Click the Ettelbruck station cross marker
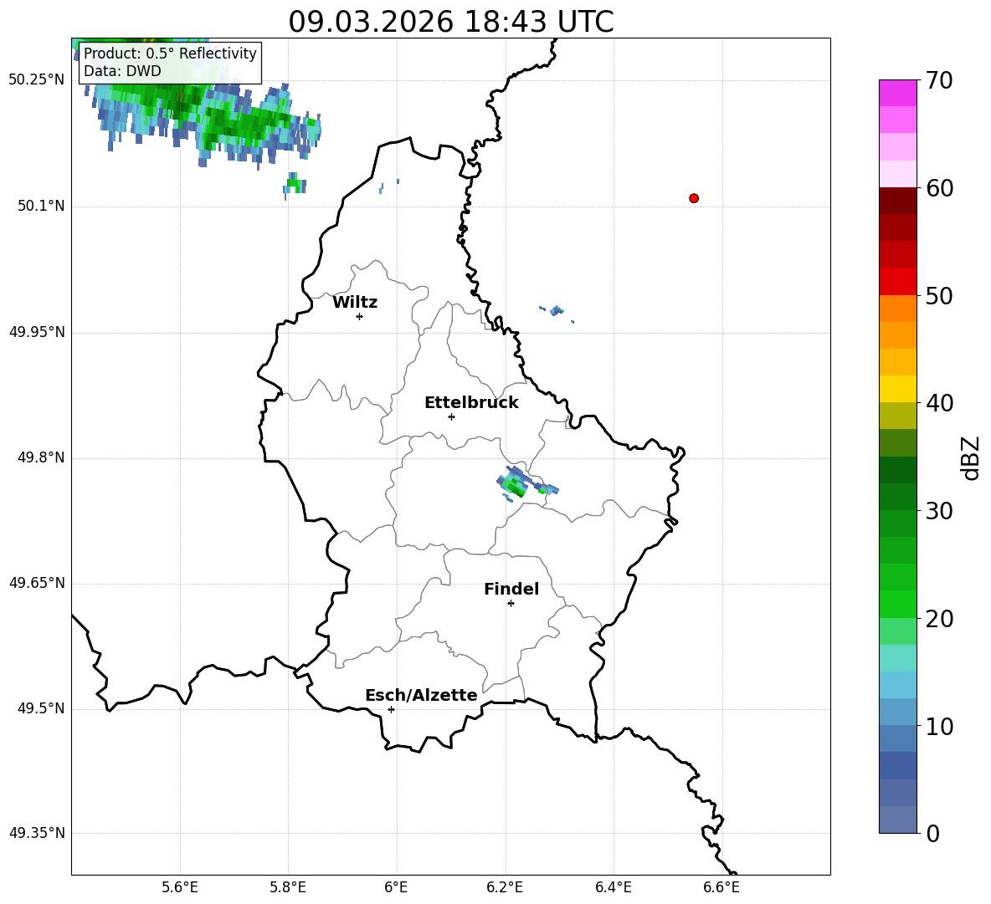Image resolution: width=991 pixels, height=904 pixels. (451, 416)
